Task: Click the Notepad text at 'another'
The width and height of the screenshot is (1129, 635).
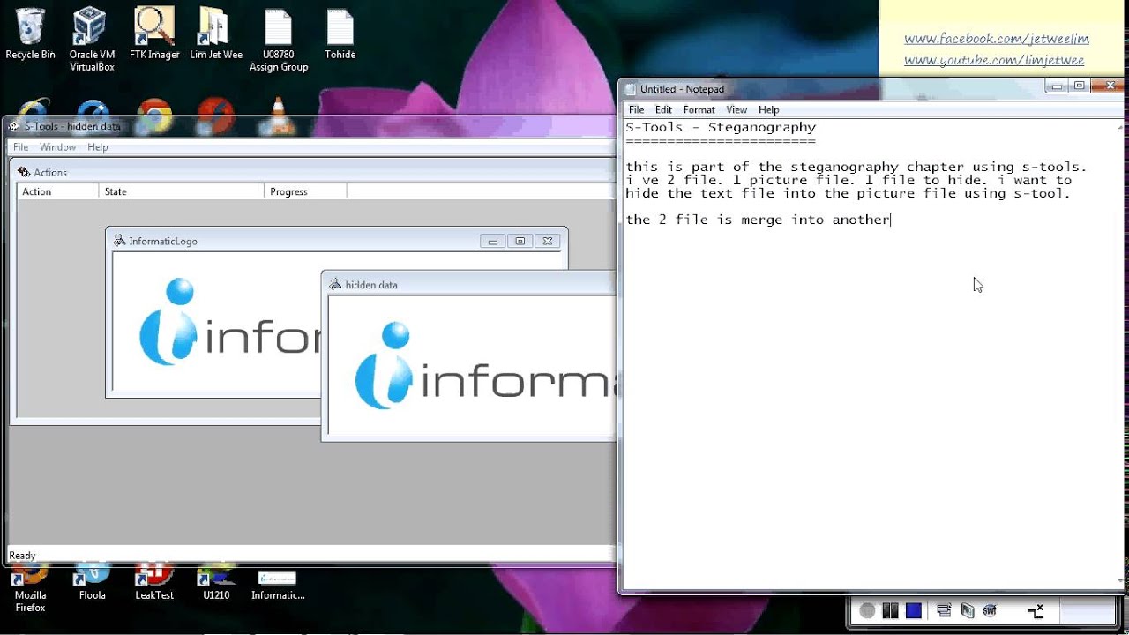Action: [861, 219]
